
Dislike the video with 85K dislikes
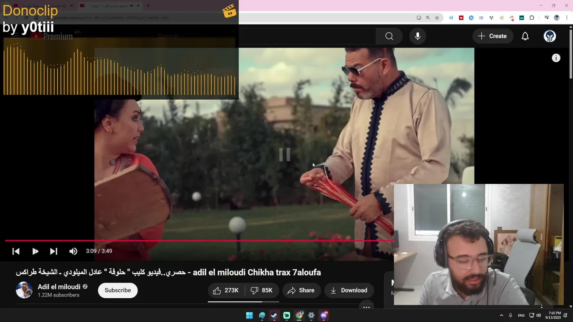tap(261, 290)
